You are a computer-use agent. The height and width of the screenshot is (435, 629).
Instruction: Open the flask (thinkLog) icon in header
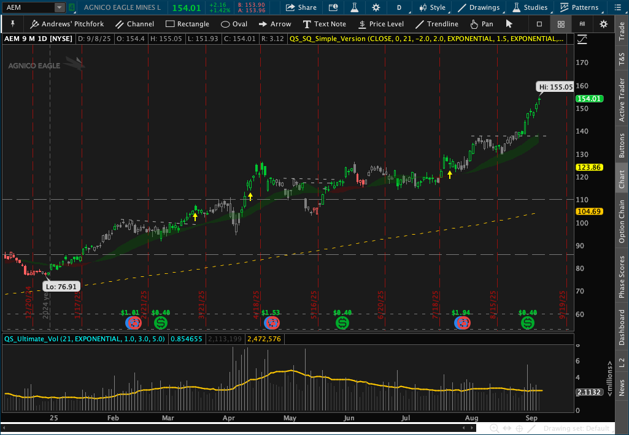point(354,7)
